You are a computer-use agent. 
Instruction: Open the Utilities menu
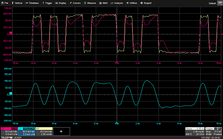point(132,3)
